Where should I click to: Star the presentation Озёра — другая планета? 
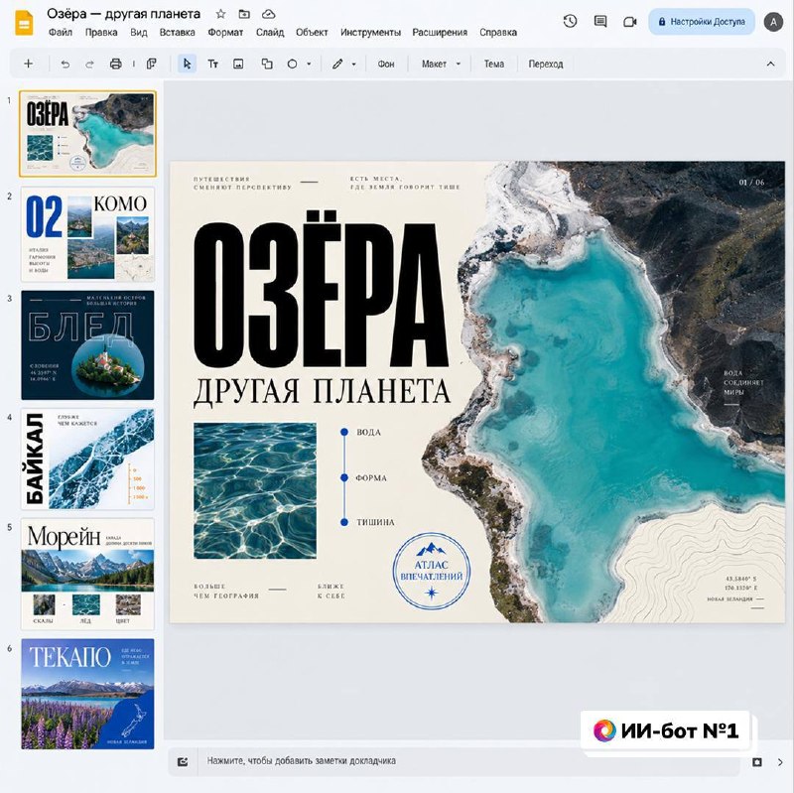tap(220, 14)
